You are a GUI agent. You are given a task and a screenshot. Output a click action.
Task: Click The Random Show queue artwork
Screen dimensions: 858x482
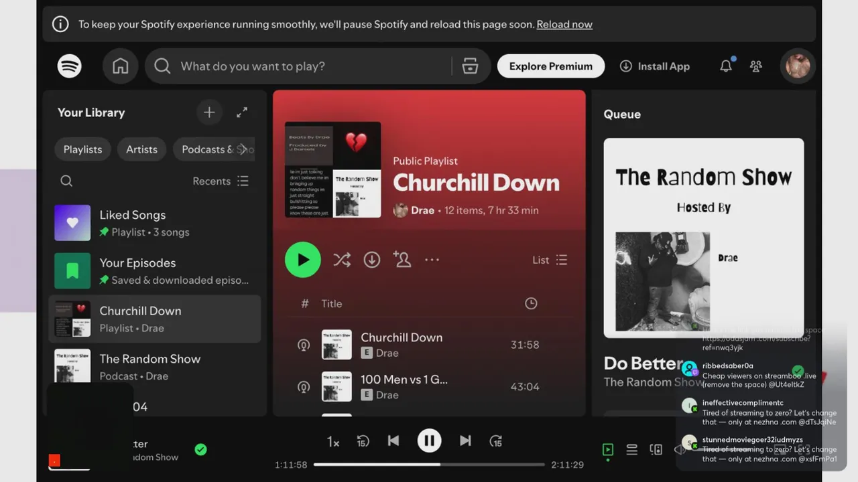click(704, 238)
